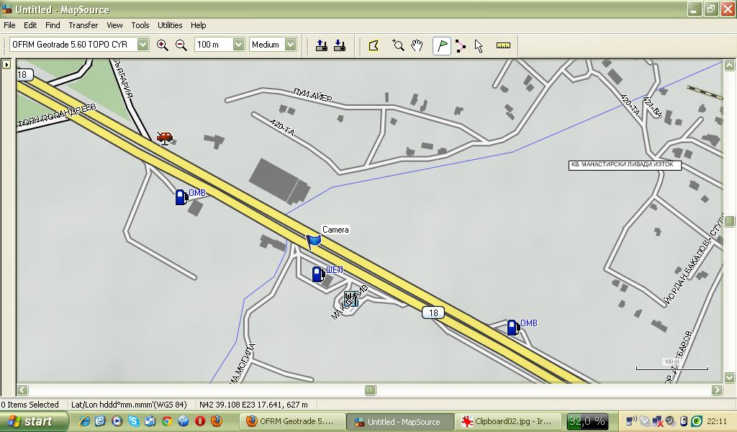
Task: Click the Zoom Out magnifier icon
Action: [181, 45]
